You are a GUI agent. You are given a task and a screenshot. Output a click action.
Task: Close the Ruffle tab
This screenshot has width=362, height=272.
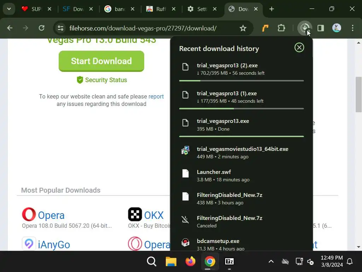click(174, 9)
